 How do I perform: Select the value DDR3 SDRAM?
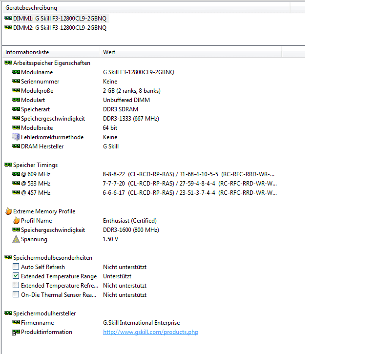(121, 109)
